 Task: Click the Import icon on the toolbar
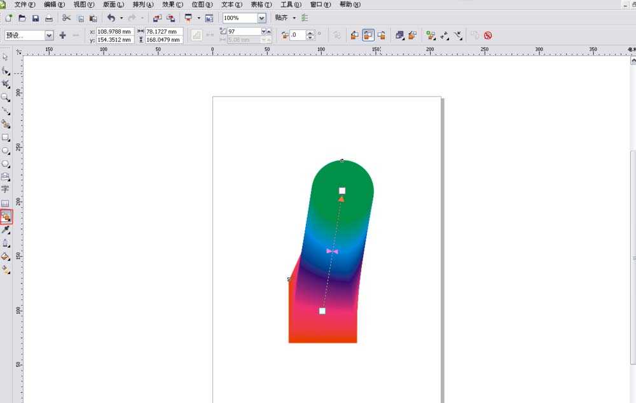[x=157, y=18]
